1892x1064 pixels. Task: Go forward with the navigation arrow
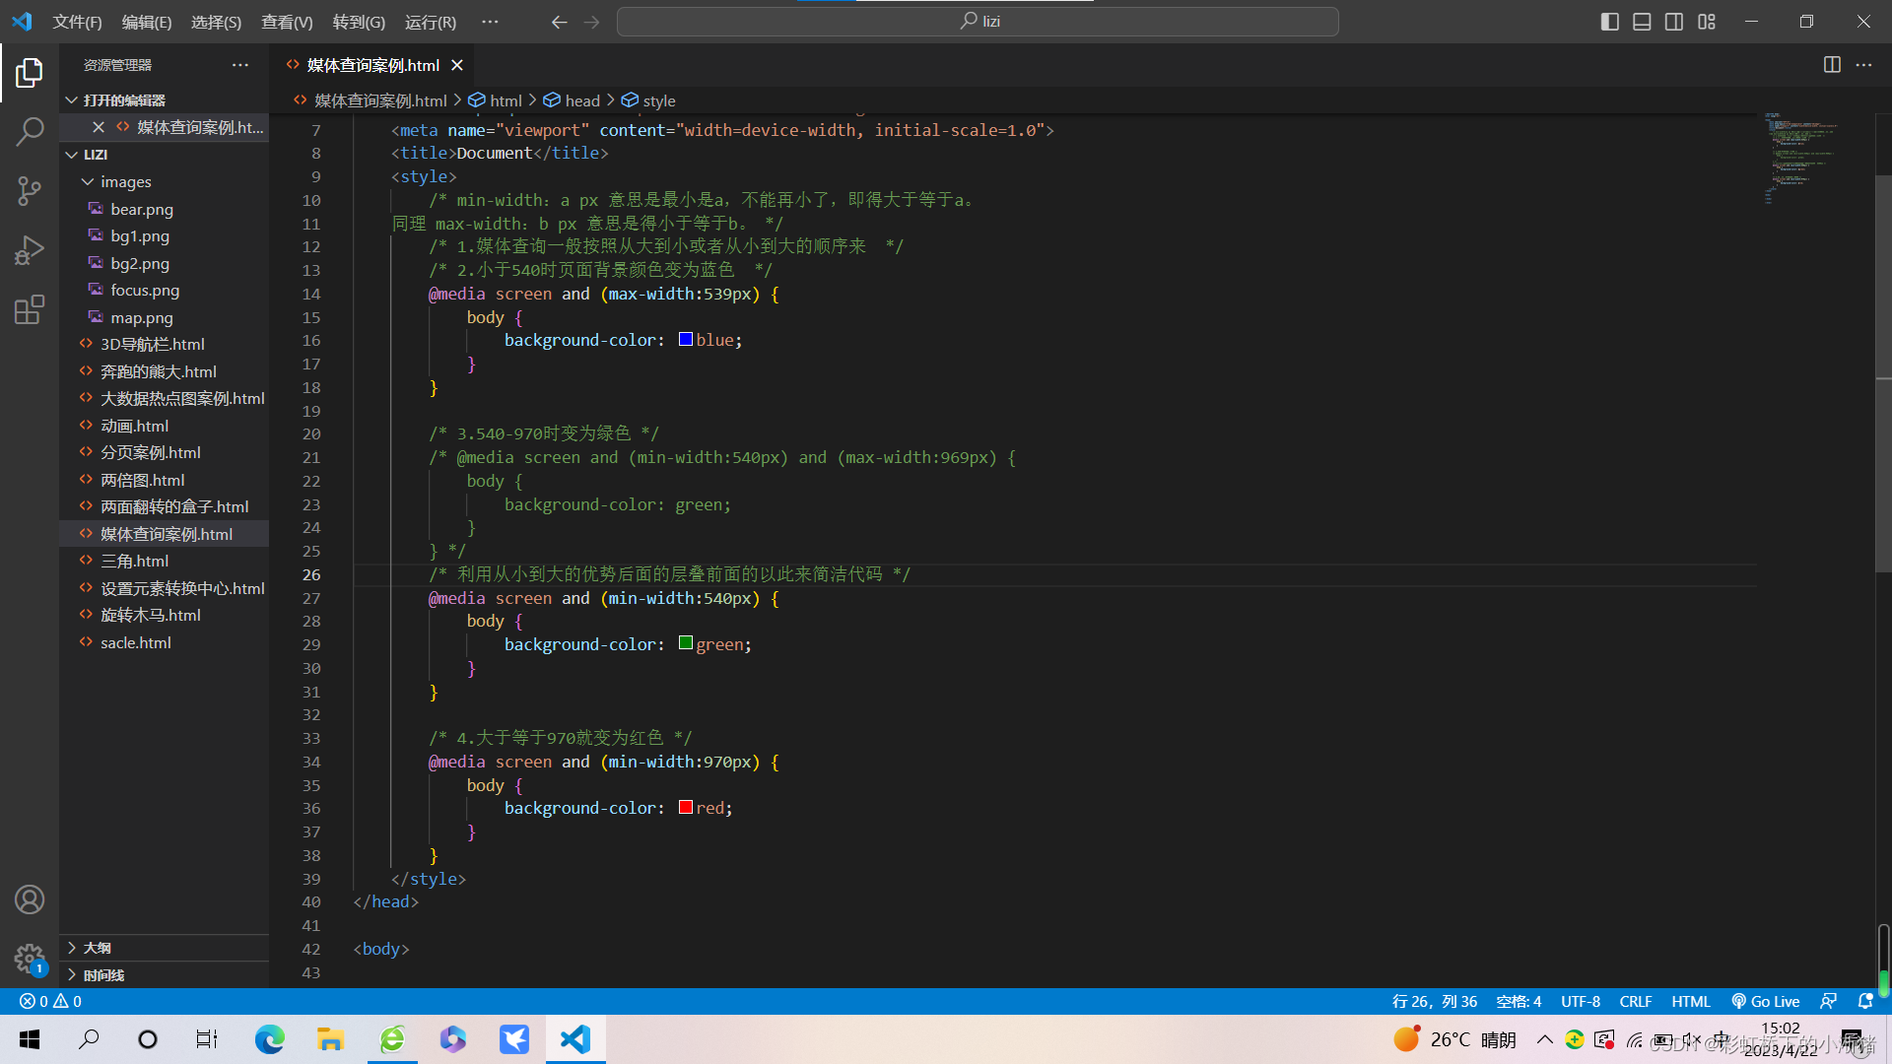(591, 22)
